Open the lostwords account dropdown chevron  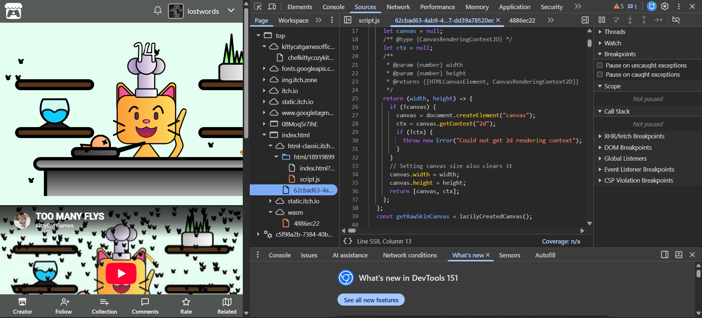(231, 10)
